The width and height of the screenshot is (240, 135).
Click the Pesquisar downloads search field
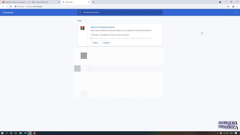coord(120,12)
